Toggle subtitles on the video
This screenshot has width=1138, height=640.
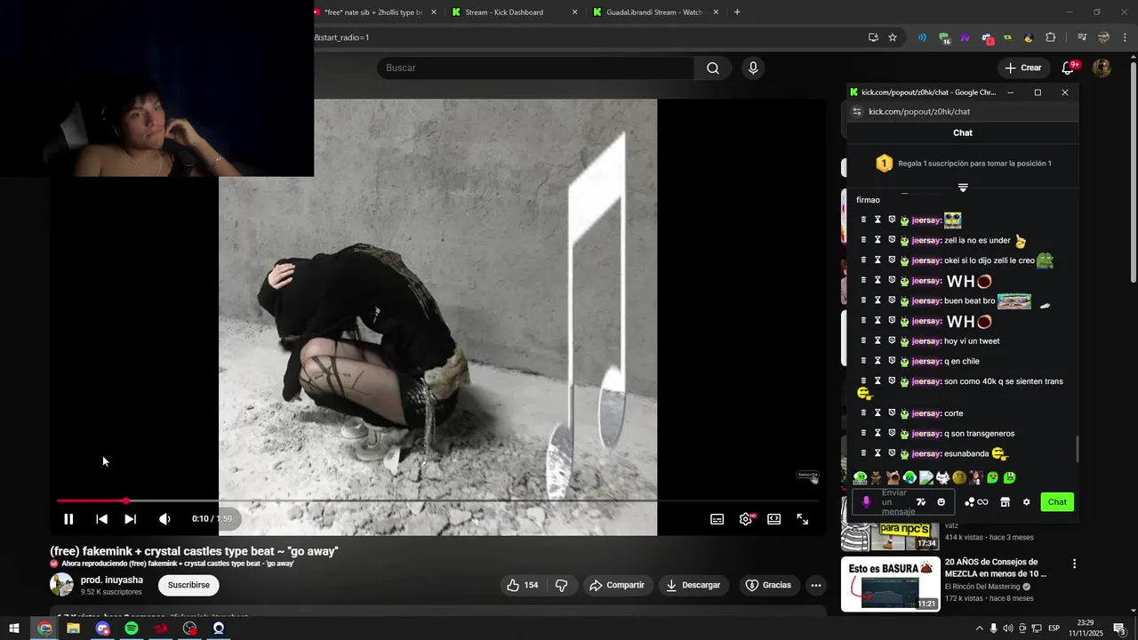point(717,519)
